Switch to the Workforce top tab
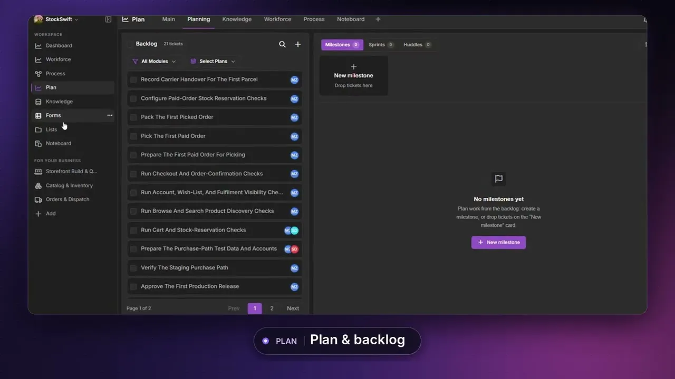This screenshot has width=675, height=379. tap(277, 19)
